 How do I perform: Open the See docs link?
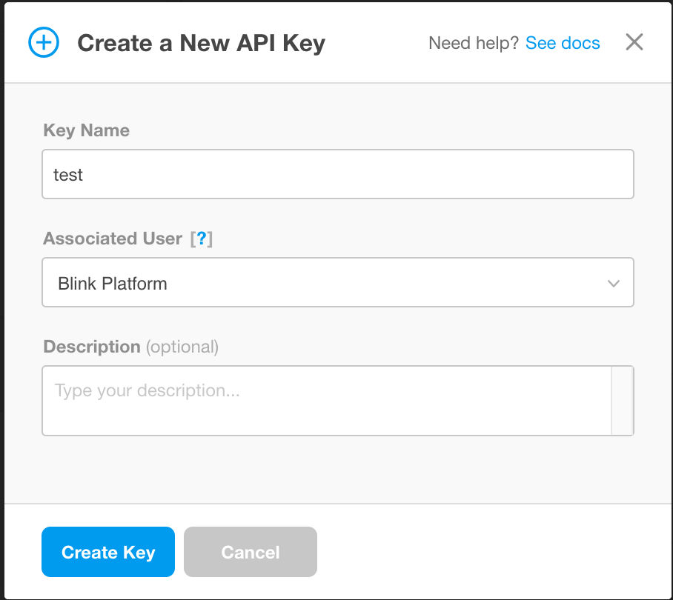point(563,43)
